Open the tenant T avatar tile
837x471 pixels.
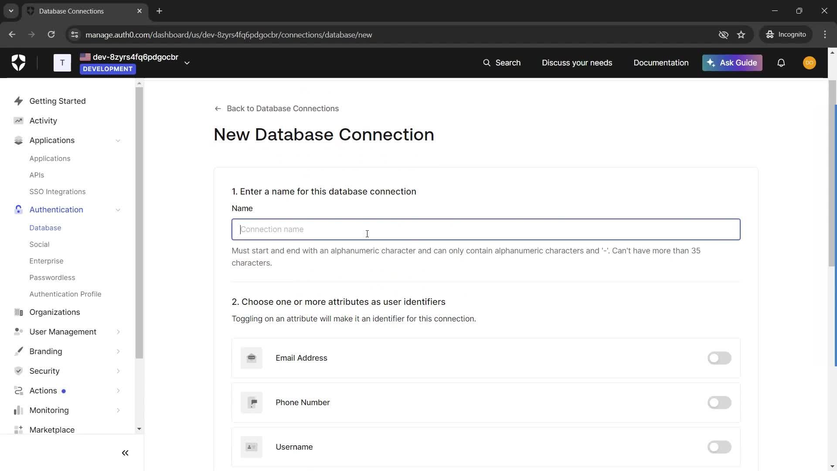(62, 63)
